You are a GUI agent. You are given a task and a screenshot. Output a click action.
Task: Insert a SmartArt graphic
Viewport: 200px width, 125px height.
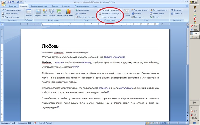[59, 13]
